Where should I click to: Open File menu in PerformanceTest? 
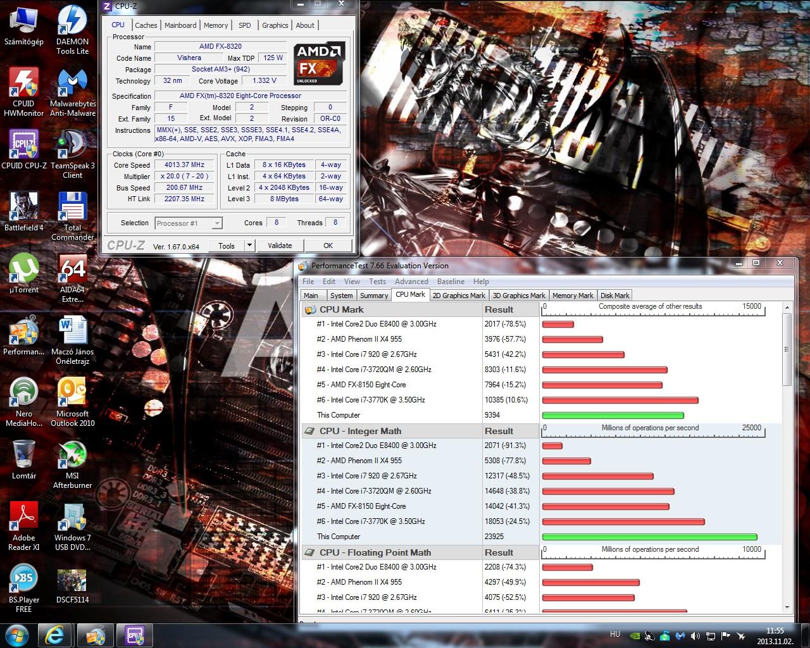click(x=308, y=282)
